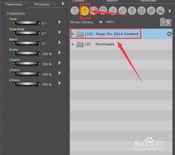175x155 pixels.
Task: Expand the Poser Pro 2014 Content folder
Action: point(73,34)
